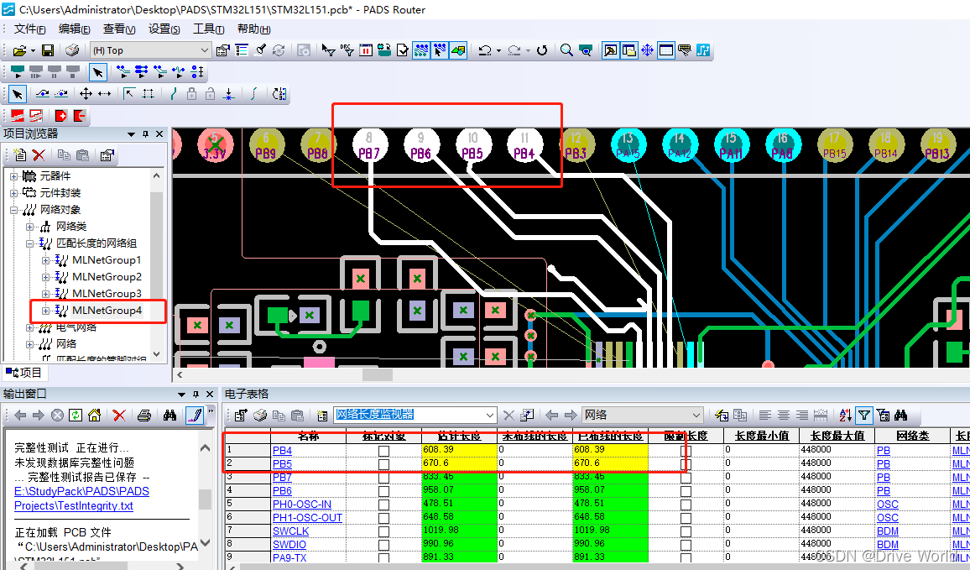
Task: Select the 项目 tab below Project Explorer
Action: click(24, 373)
